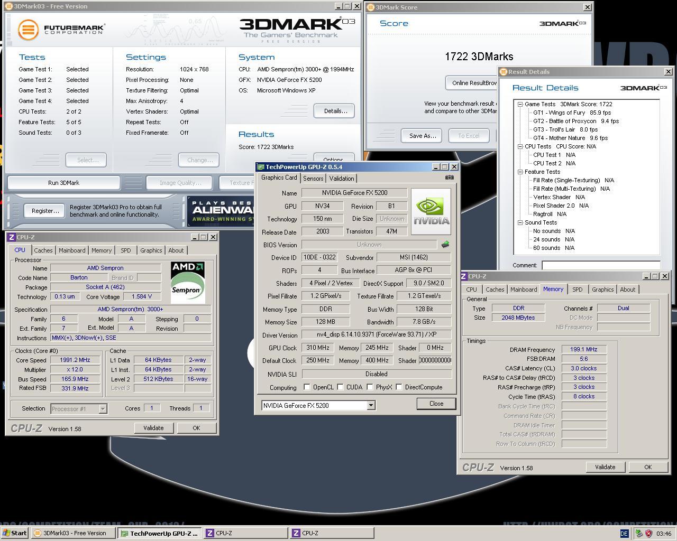Click the Close button in GPU-Z
The width and height of the screenshot is (677, 541).
point(436,404)
